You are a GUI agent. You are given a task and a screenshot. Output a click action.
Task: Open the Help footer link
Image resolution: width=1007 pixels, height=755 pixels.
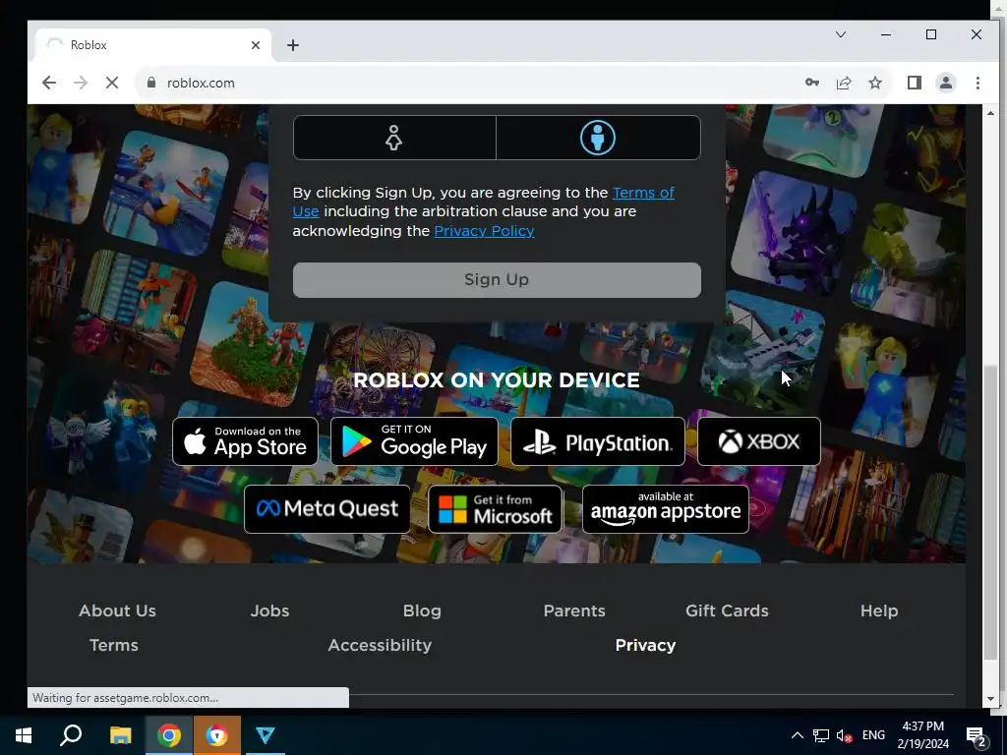point(879,610)
